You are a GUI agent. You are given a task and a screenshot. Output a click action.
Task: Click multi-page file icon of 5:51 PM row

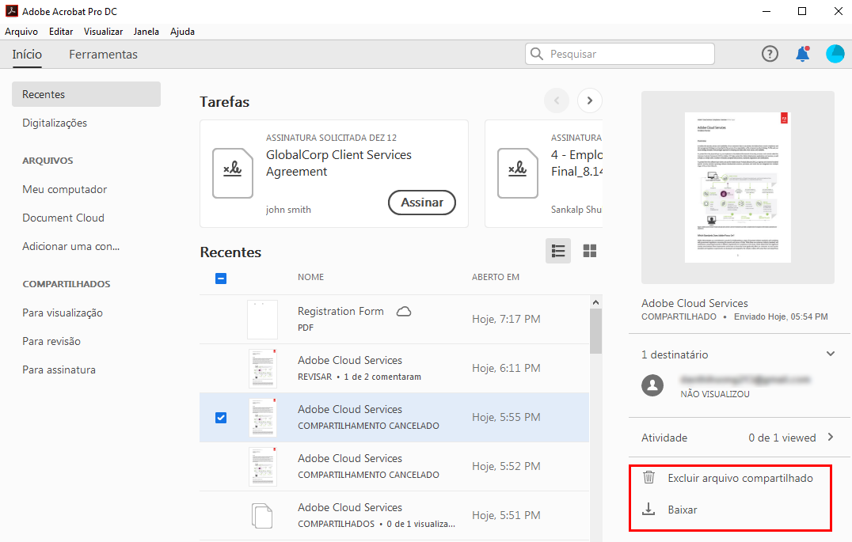coord(262,515)
